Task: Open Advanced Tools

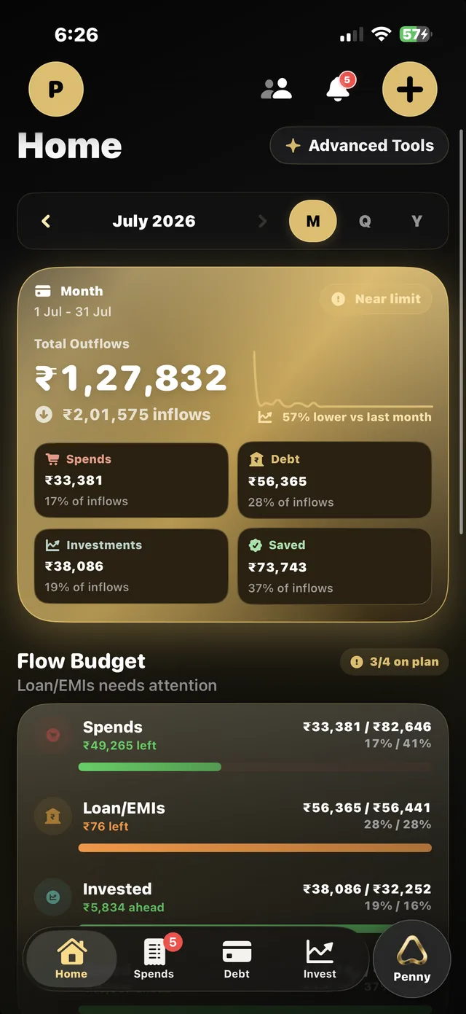Action: [x=360, y=146]
